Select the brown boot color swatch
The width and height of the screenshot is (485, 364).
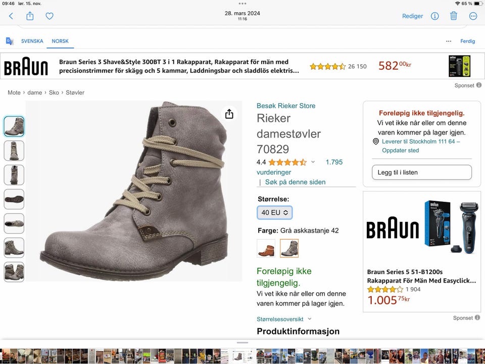point(266,248)
